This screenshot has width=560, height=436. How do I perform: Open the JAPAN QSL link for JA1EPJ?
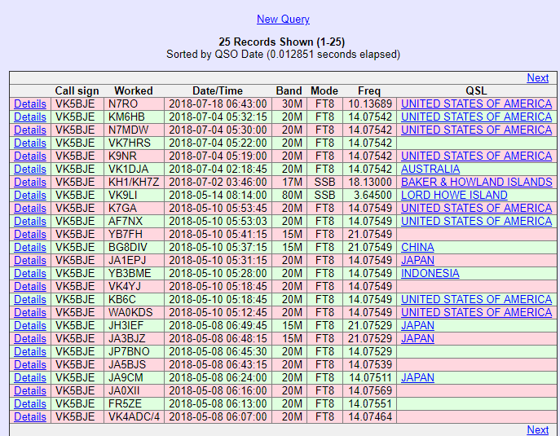417,260
